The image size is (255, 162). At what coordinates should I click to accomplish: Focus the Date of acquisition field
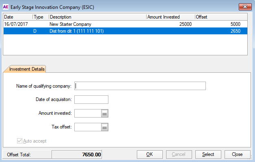[91, 100]
